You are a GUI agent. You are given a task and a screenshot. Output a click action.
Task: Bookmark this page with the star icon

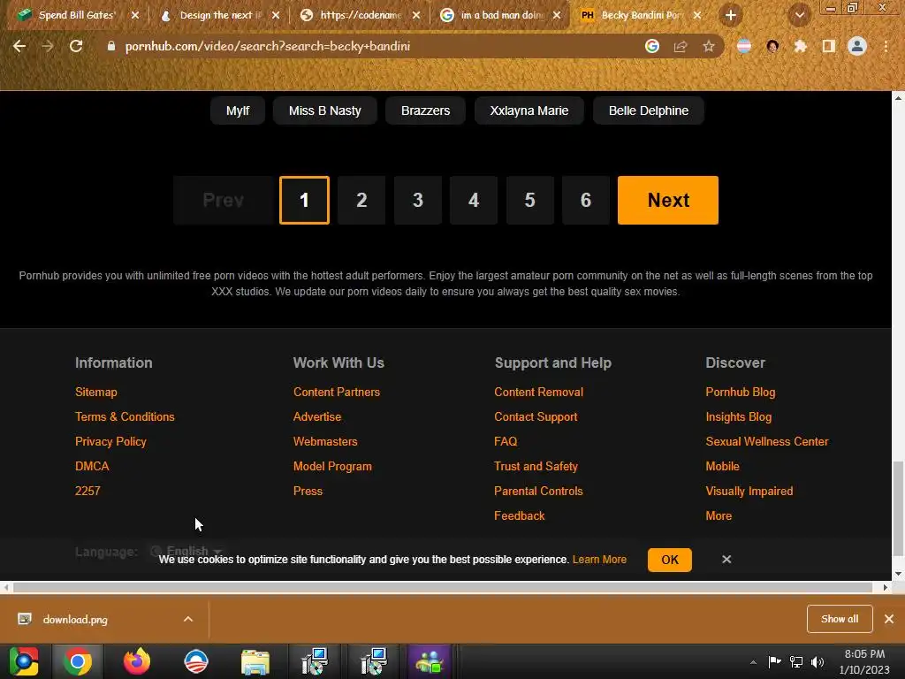click(709, 46)
